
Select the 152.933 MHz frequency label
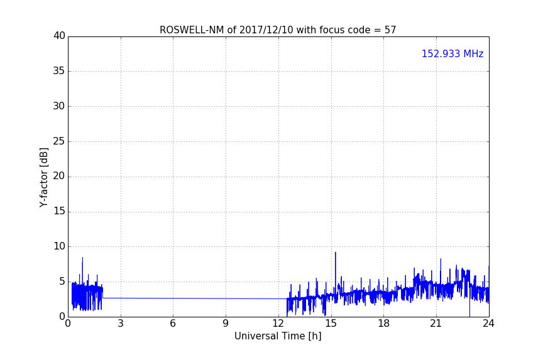coord(452,53)
